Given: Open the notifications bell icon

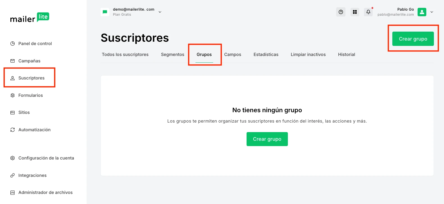Looking at the screenshot, I should [368, 12].
